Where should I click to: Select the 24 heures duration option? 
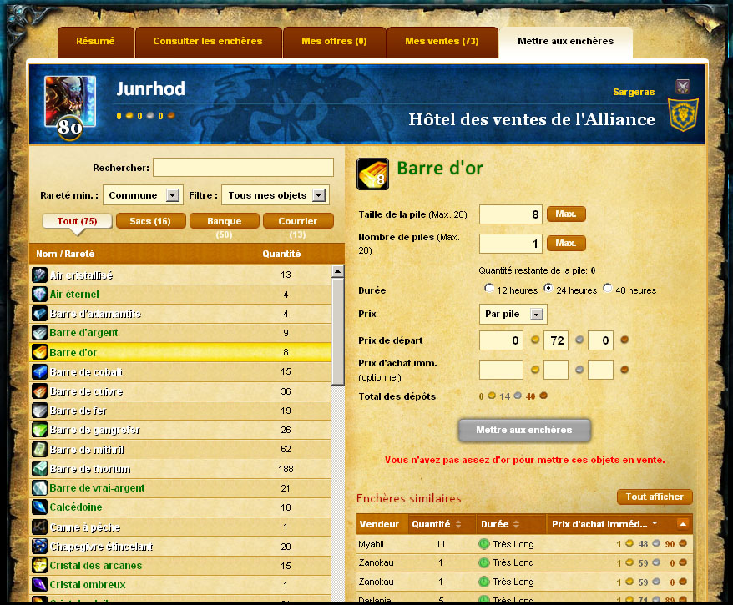pos(548,288)
